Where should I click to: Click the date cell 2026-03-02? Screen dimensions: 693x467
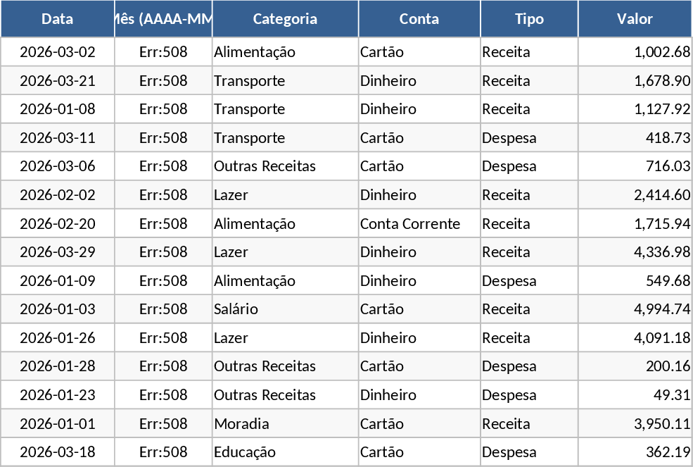click(x=57, y=52)
